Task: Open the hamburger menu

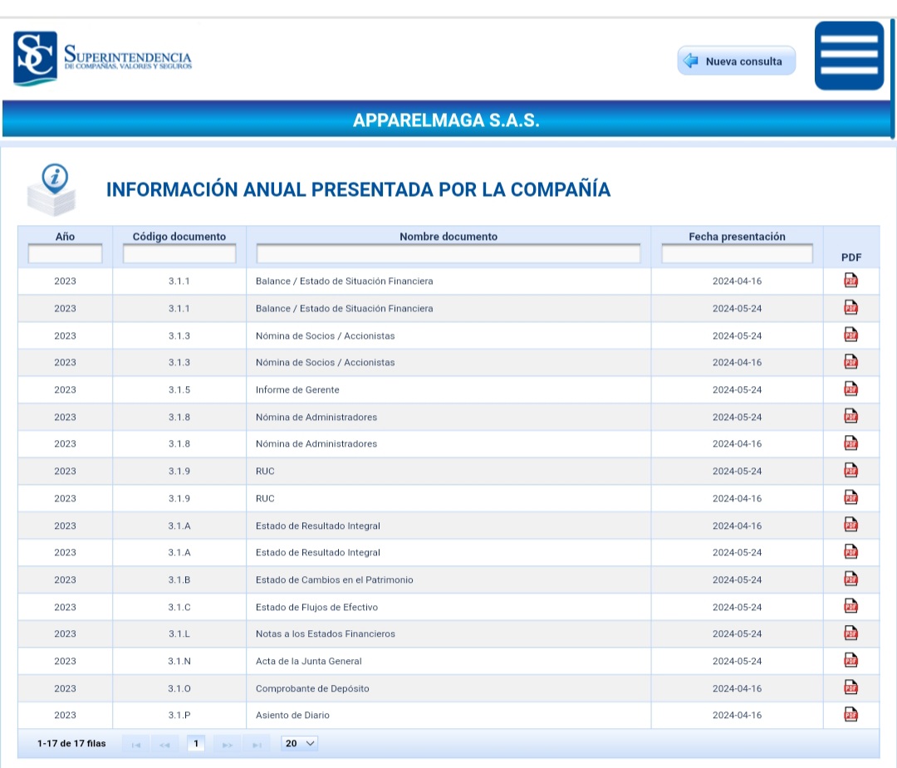Action: tap(849, 56)
